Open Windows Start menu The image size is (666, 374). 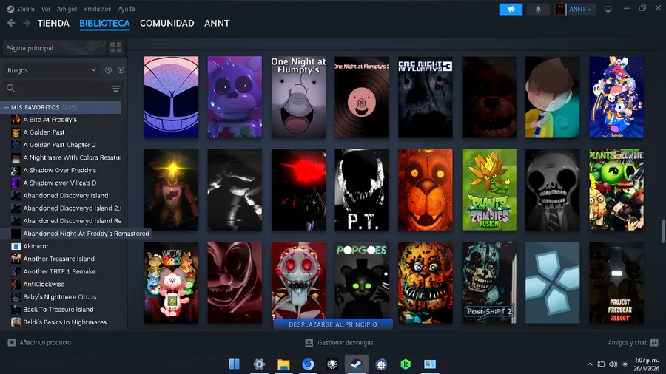click(x=234, y=364)
